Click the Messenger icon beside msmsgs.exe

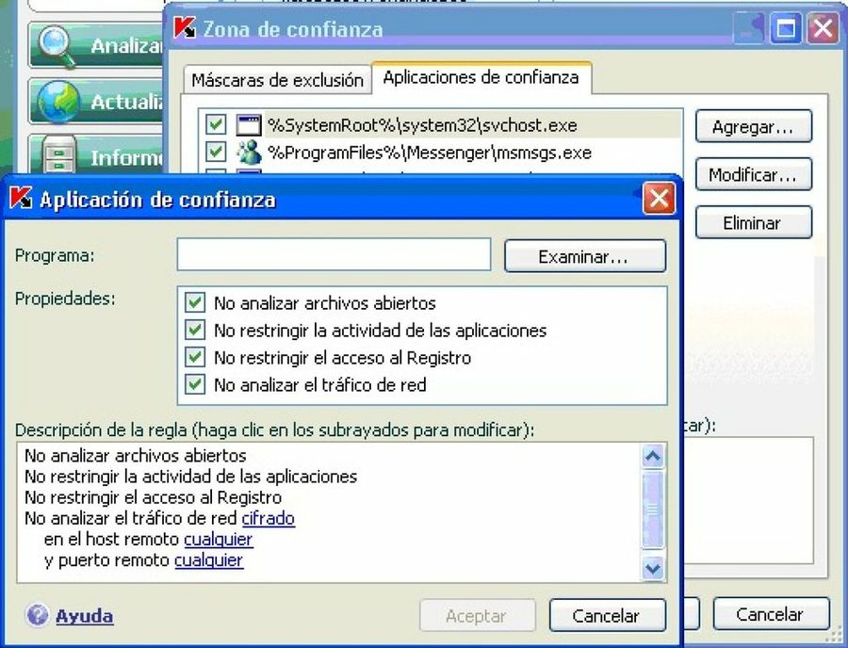pyautogui.click(x=247, y=153)
